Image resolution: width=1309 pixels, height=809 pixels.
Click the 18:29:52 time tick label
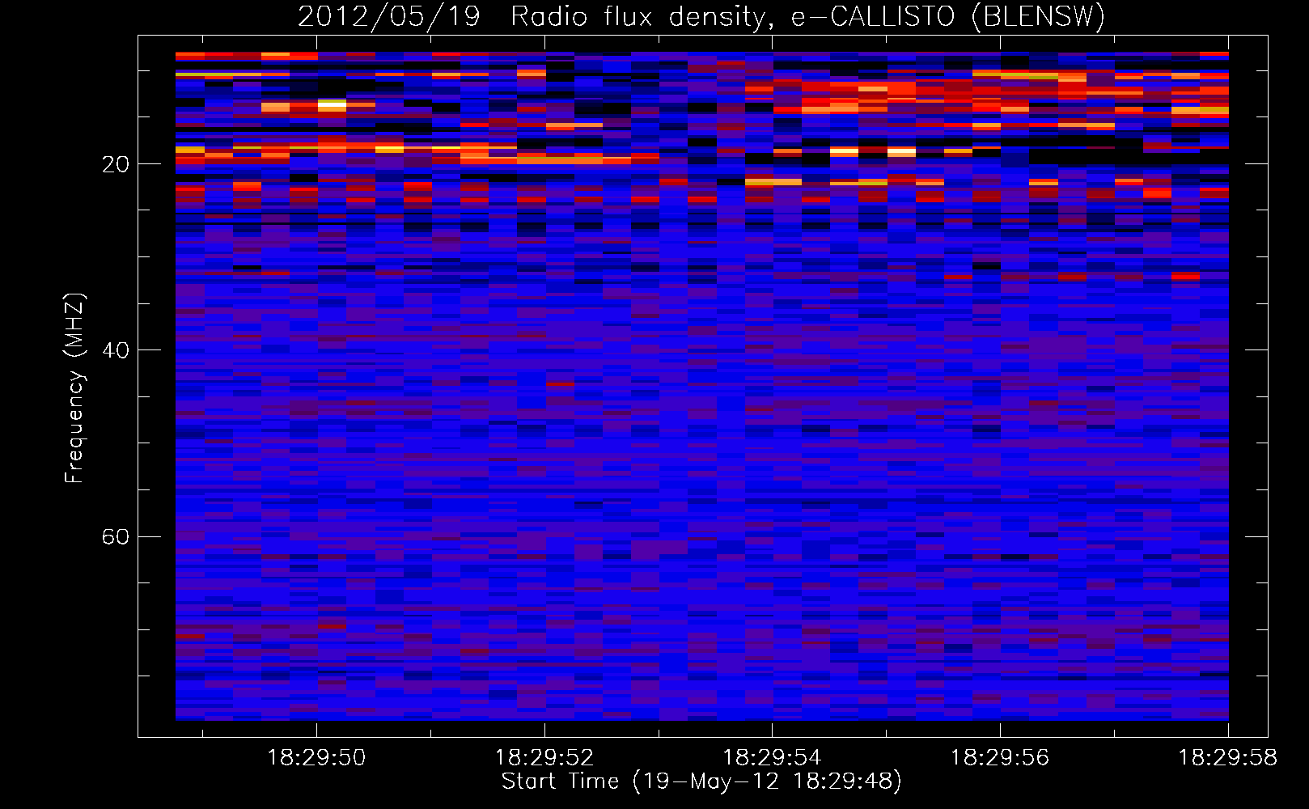pos(544,758)
